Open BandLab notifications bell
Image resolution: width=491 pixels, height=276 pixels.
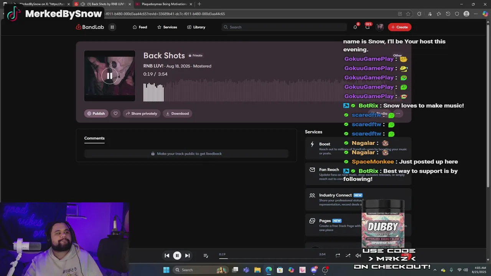[x=355, y=27]
